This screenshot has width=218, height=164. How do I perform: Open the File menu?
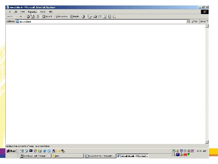[x=10, y=12]
